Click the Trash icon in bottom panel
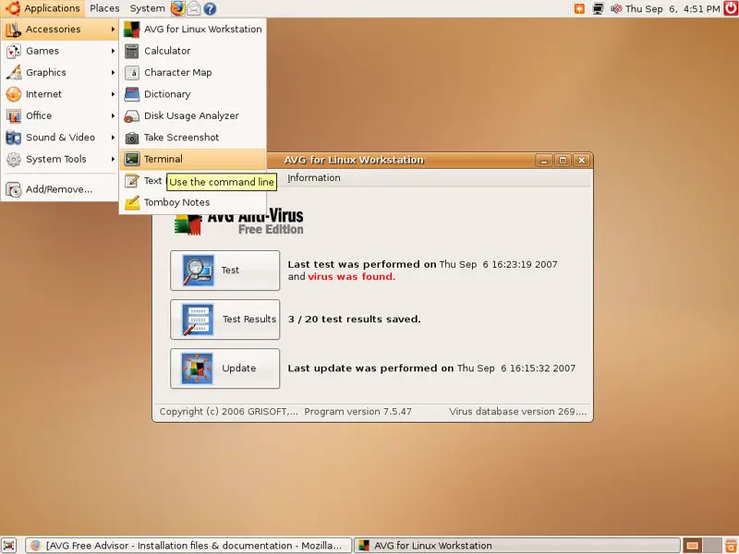 click(x=731, y=546)
